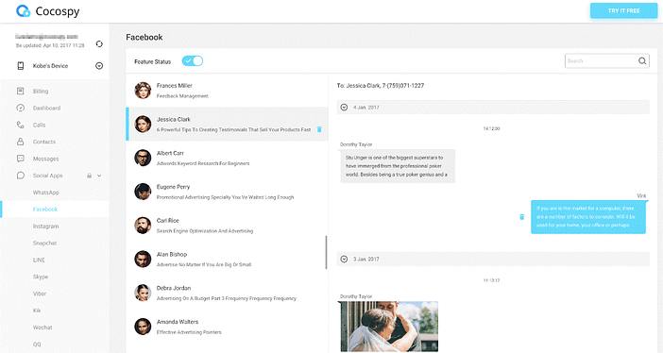Open the wedding photo thumbnail
663x353 pixels.
click(389, 326)
